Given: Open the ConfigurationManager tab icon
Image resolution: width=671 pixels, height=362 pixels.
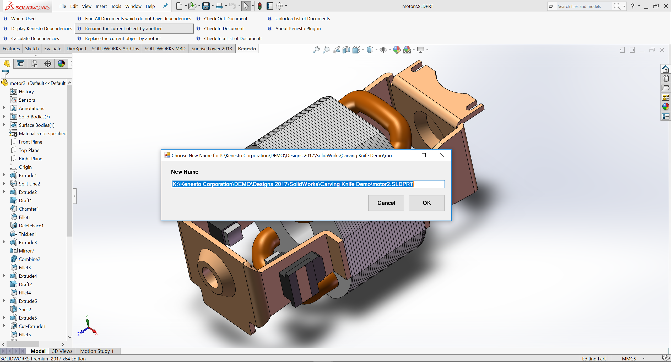Looking at the screenshot, I should point(34,64).
